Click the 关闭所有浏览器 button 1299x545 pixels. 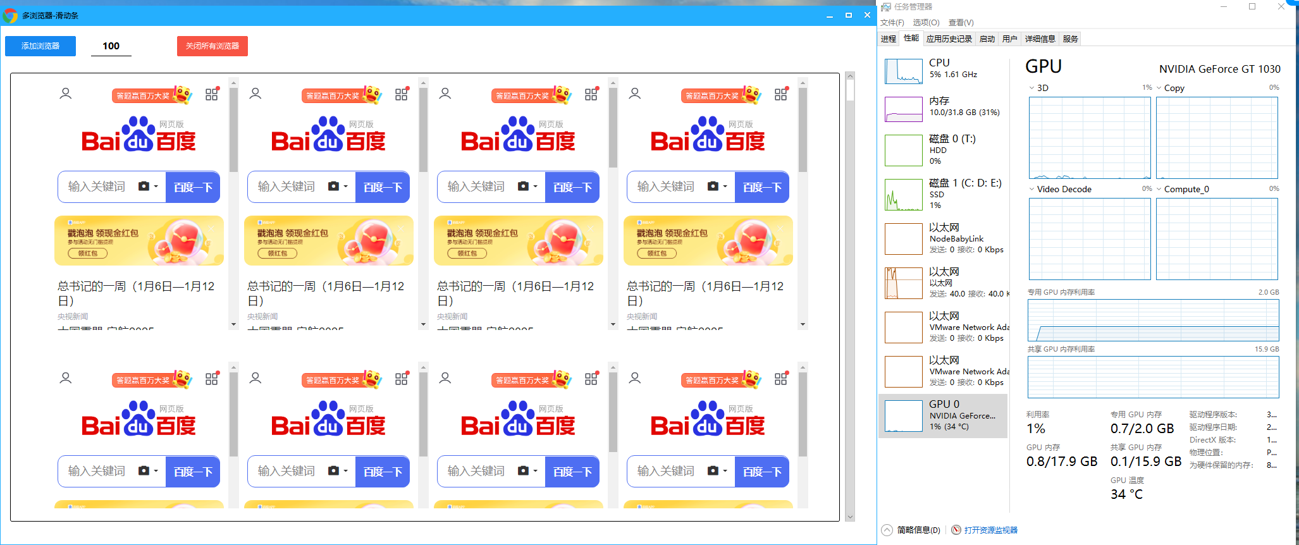[x=212, y=46]
